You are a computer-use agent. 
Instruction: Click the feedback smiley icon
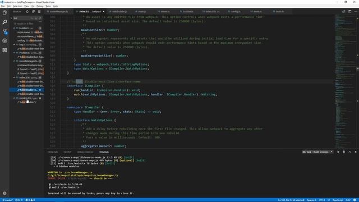355,200
